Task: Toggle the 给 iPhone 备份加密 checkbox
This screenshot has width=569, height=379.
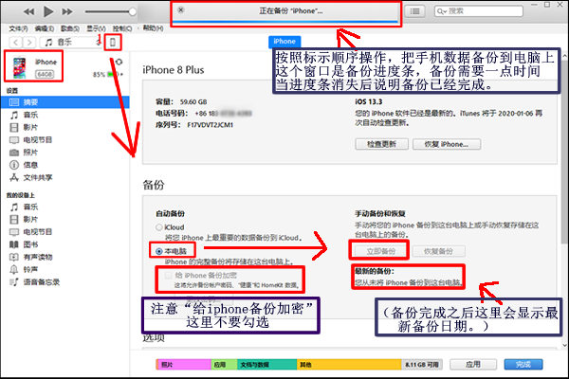Action: (x=168, y=276)
